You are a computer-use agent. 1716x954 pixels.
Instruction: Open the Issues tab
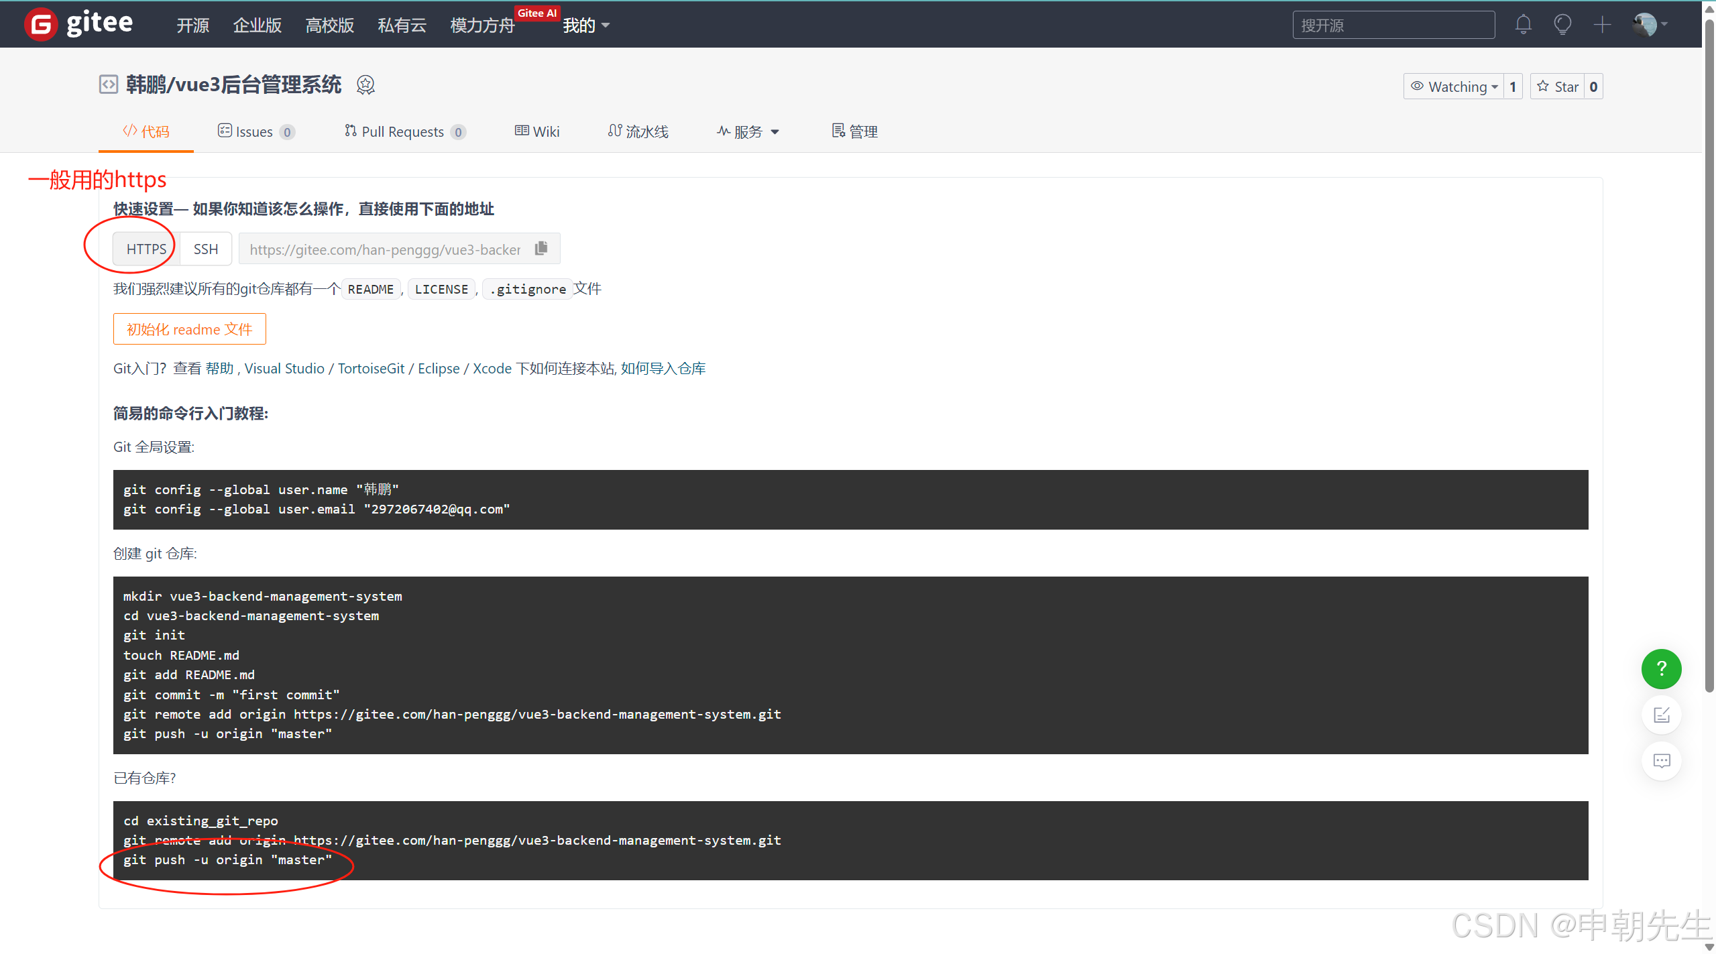[255, 131]
